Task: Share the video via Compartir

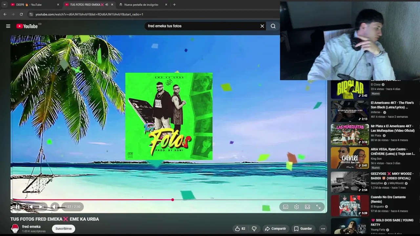Action: coord(275,229)
